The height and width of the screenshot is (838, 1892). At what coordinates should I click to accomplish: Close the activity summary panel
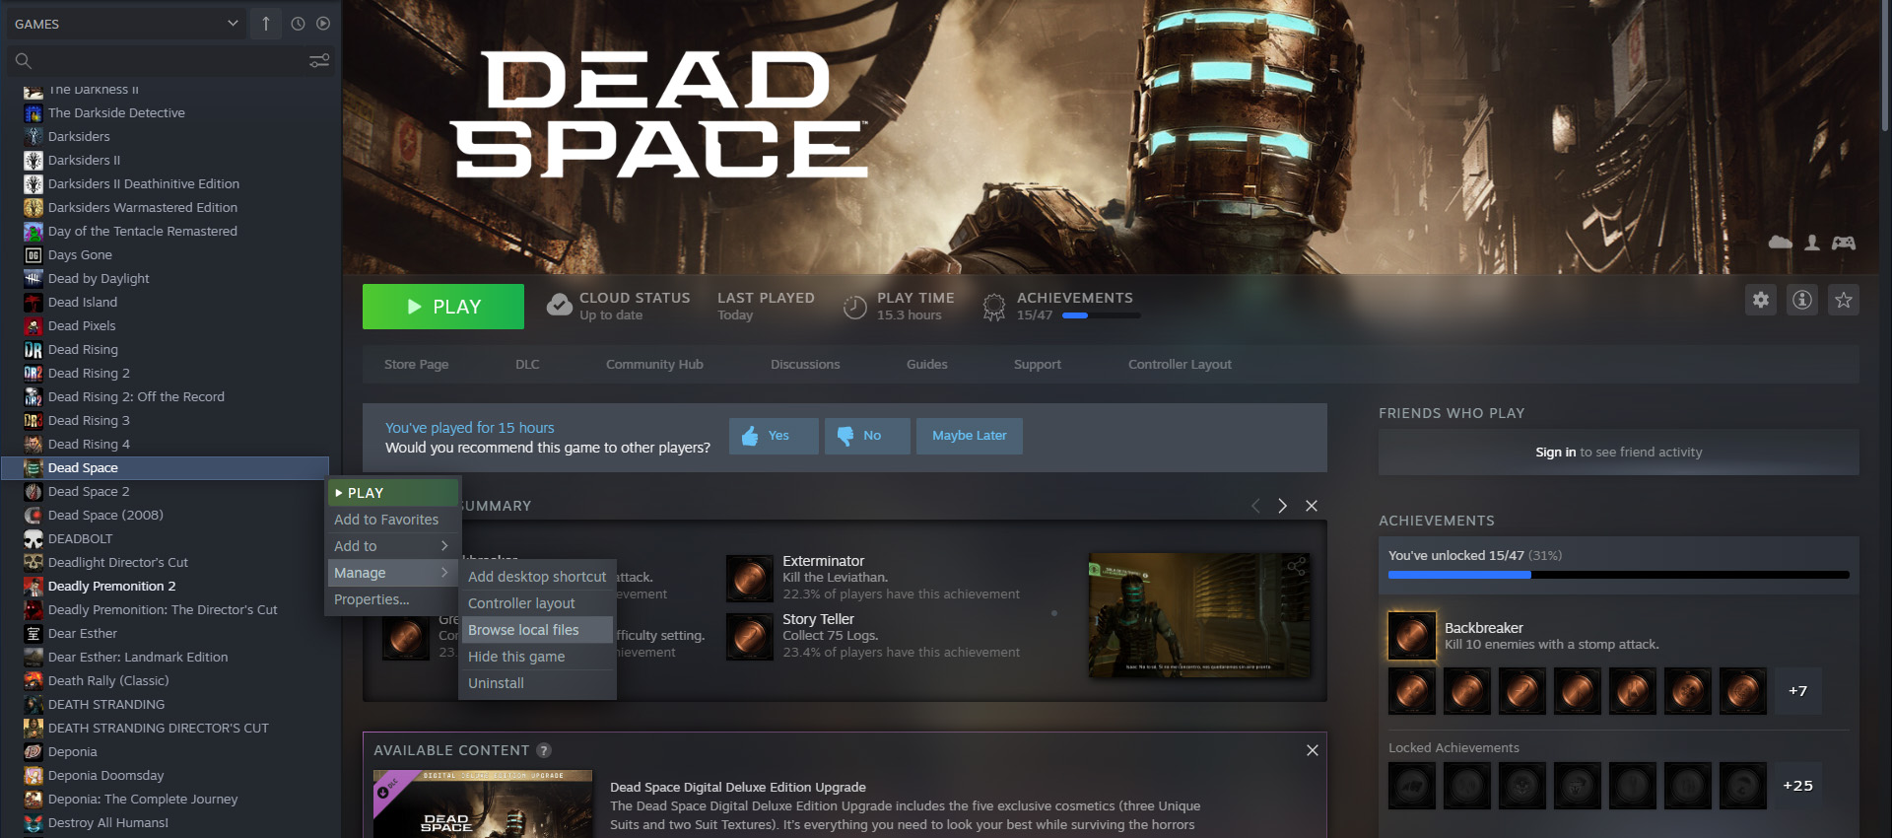click(1312, 506)
